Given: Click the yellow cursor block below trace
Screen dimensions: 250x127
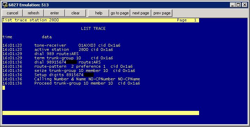Looking at the screenshot, I should point(4,88).
